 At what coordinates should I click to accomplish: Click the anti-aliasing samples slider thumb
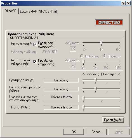tap(102, 43)
